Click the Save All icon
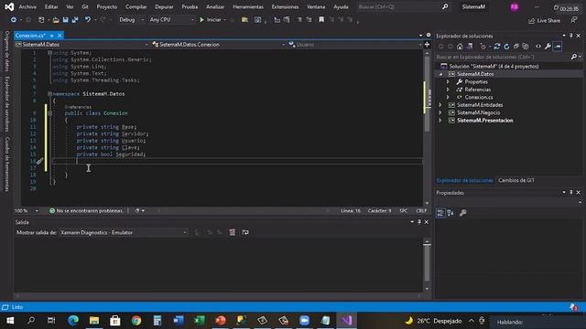Viewport: 586px width, 329px height. (x=75, y=20)
